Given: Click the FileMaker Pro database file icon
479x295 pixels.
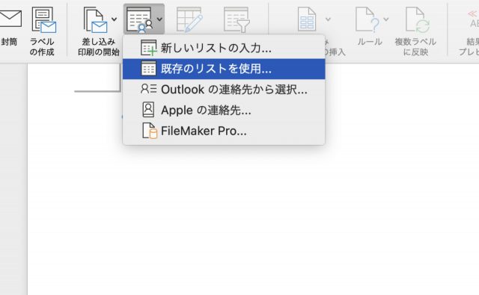Looking at the screenshot, I should pos(150,131).
